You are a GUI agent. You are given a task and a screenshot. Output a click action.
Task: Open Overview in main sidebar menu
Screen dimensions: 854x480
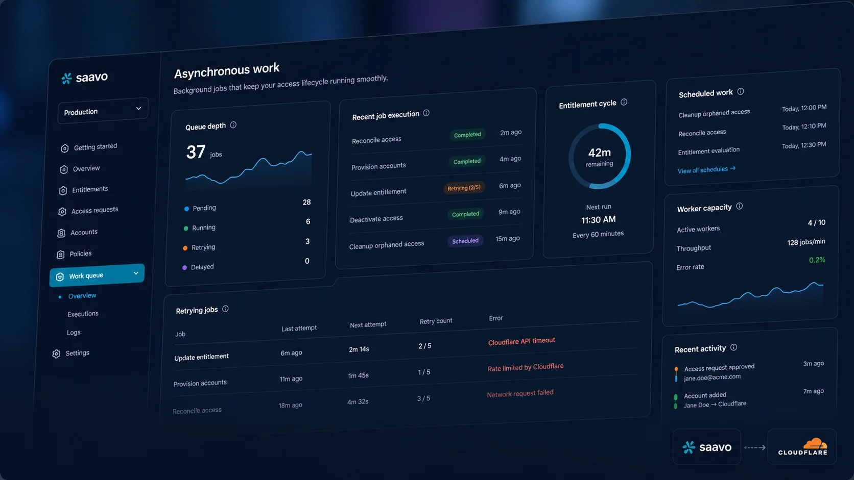point(86,168)
